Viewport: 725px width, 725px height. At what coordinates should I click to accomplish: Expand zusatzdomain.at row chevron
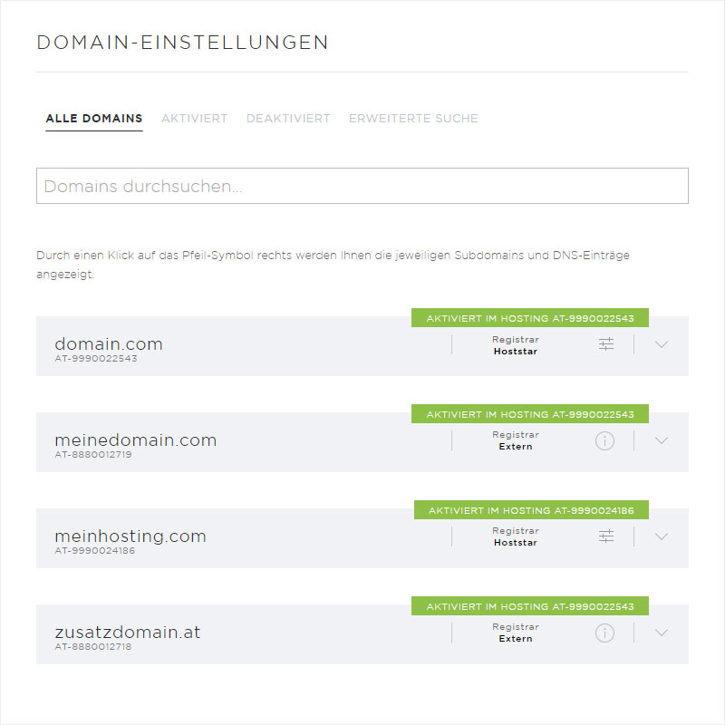pos(662,633)
